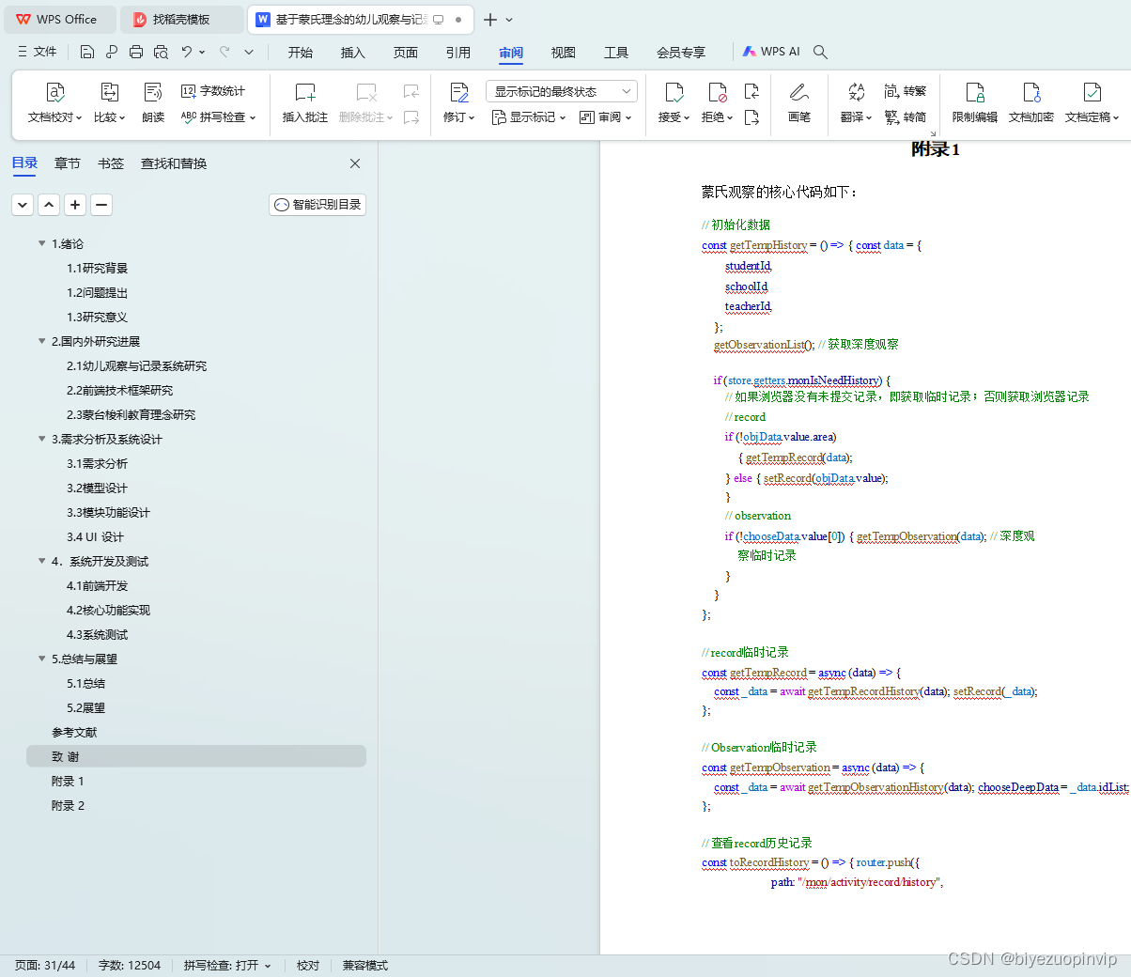Click the 接受 accept changes icon

click(674, 92)
